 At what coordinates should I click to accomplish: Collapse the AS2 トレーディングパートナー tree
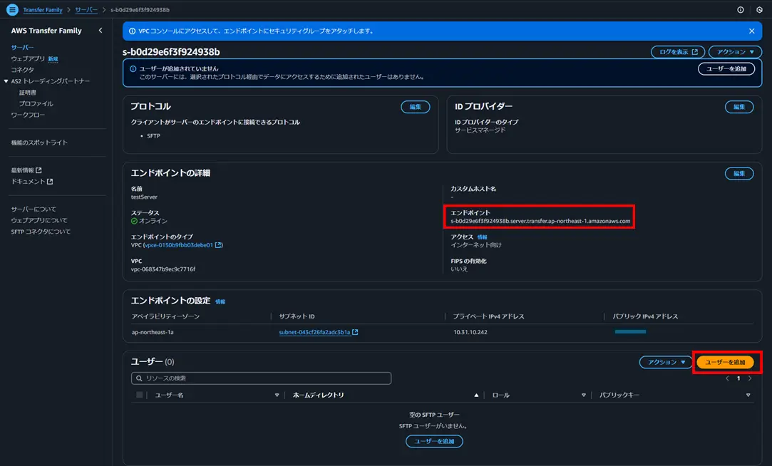click(6, 81)
